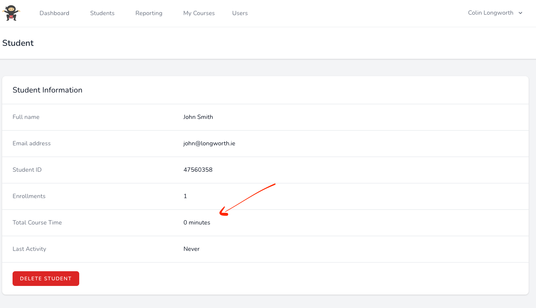Open the Users page
This screenshot has height=308, width=536.
point(240,13)
